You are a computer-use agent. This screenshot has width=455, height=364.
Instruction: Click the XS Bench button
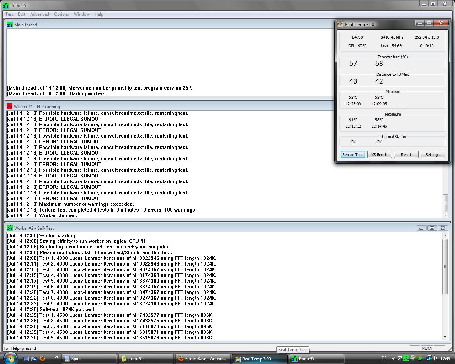(x=379, y=155)
